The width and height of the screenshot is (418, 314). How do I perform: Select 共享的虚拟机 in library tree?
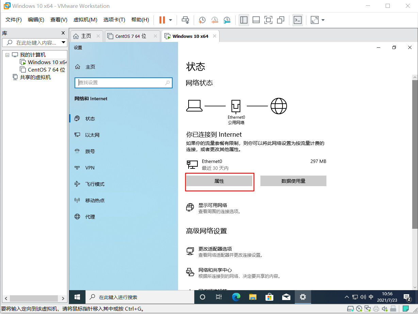32,77
